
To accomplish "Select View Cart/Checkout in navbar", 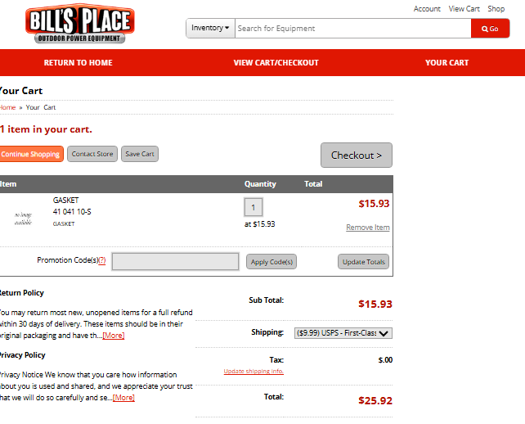I will coord(276,63).
